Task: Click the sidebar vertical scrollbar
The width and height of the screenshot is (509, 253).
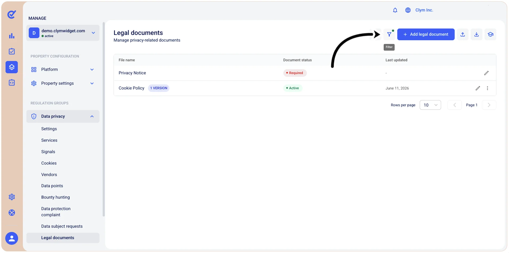Action: [x=104, y=119]
